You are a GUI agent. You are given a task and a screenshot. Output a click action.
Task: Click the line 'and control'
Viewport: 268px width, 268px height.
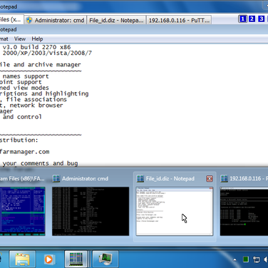22,117
